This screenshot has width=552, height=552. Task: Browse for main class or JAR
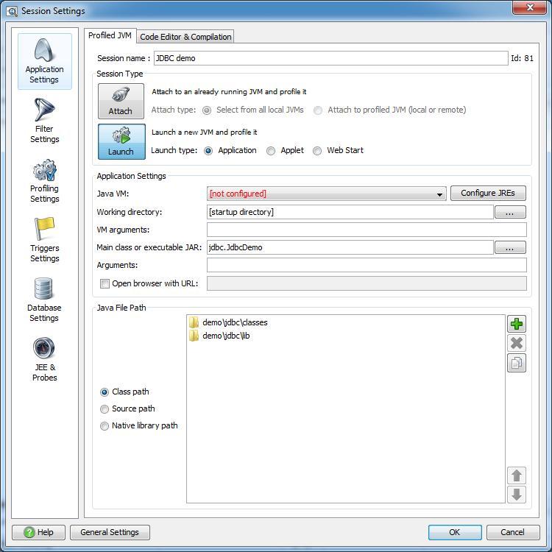click(x=510, y=247)
